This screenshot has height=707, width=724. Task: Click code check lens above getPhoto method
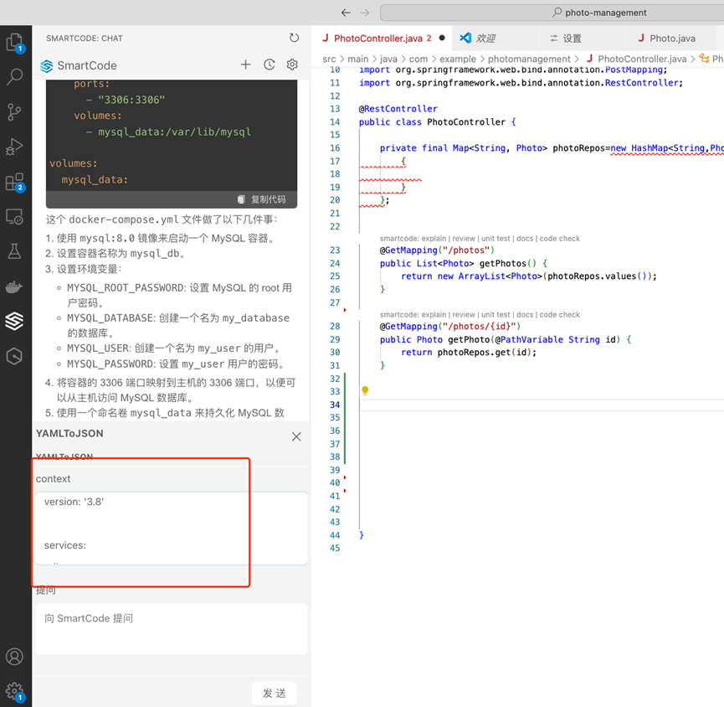560,315
